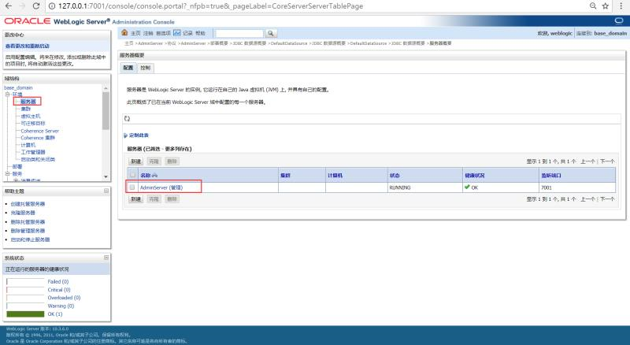The height and width of the screenshot is (345, 630).
Task: Click the Failed (0) health bar
Action: [x=25, y=281]
